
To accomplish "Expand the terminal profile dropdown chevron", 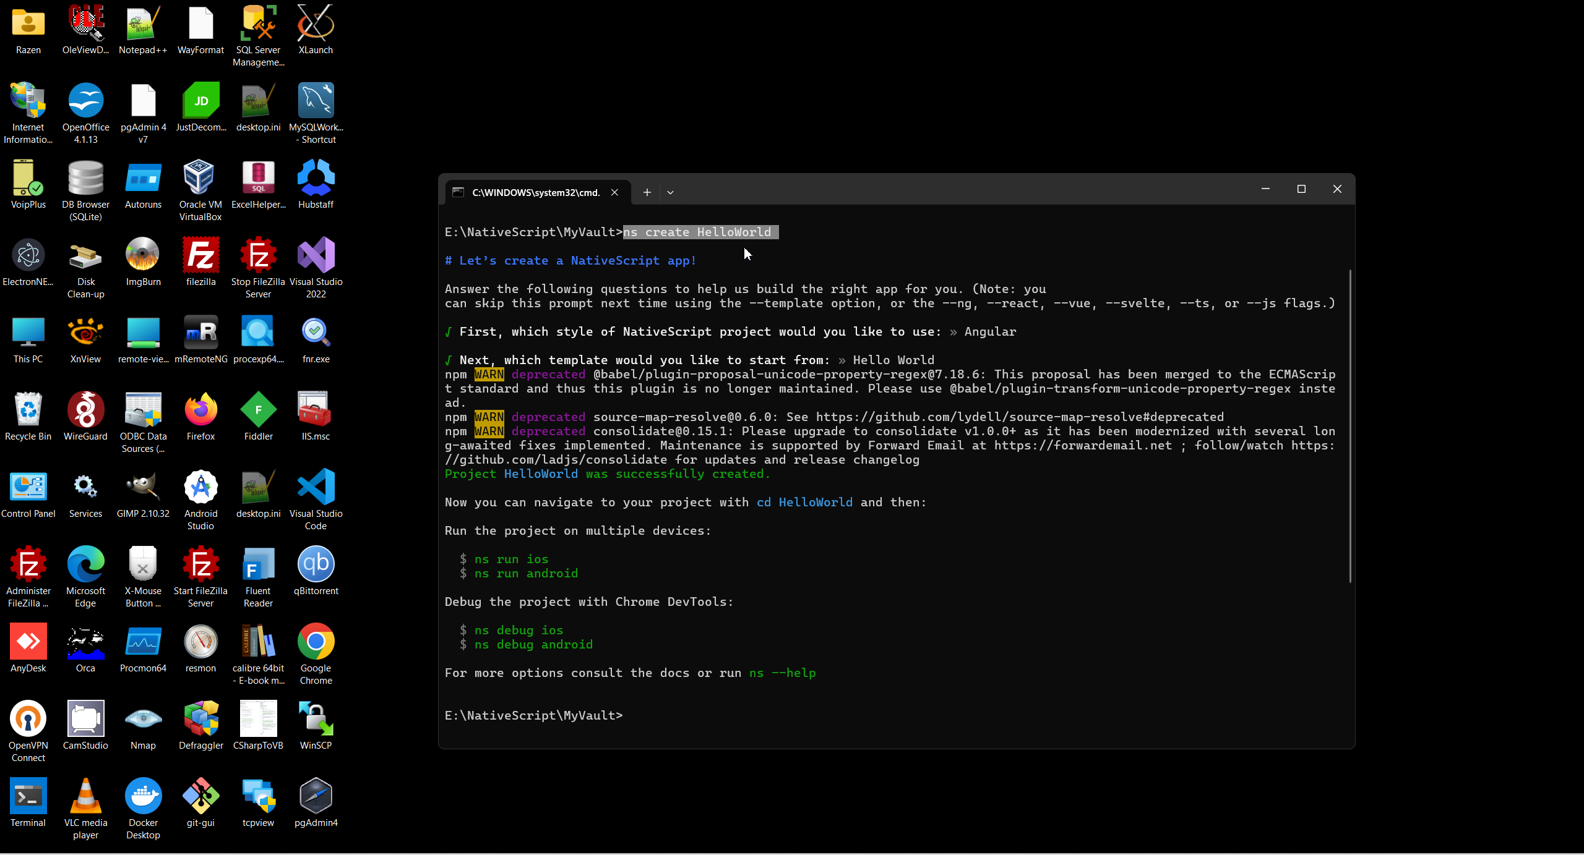I will click(670, 192).
